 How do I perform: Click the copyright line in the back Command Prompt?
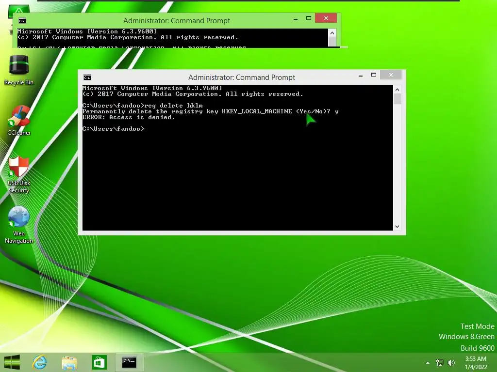[128, 37]
